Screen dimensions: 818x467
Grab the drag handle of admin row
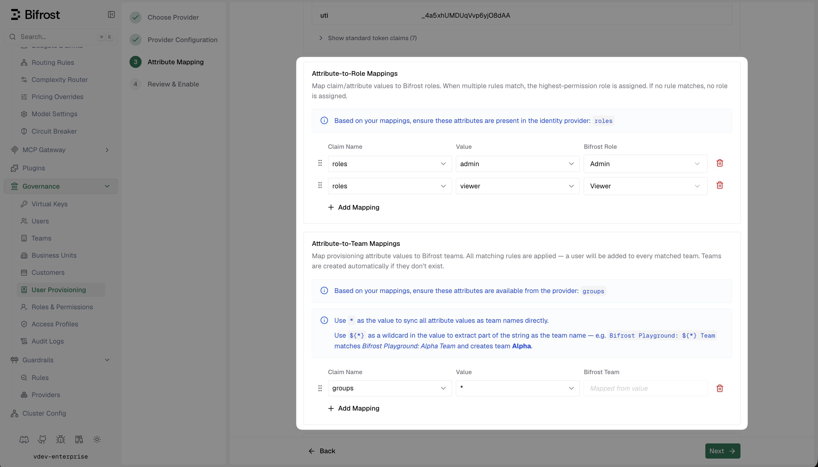coord(320,163)
